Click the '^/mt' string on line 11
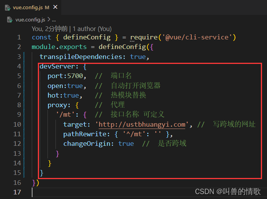Viewport: 267px width, 199px height. pyautogui.click(x=134, y=134)
